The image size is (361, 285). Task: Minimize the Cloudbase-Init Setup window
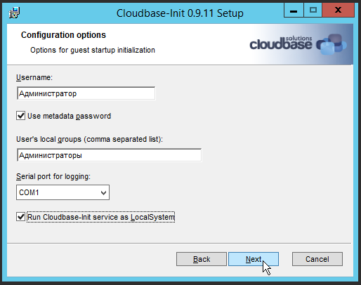pyautogui.click(x=294, y=11)
